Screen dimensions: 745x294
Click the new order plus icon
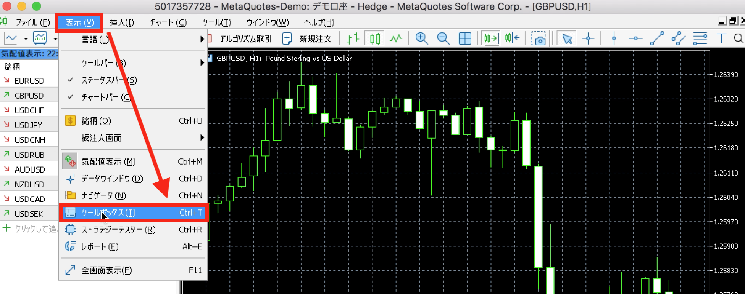(x=287, y=38)
